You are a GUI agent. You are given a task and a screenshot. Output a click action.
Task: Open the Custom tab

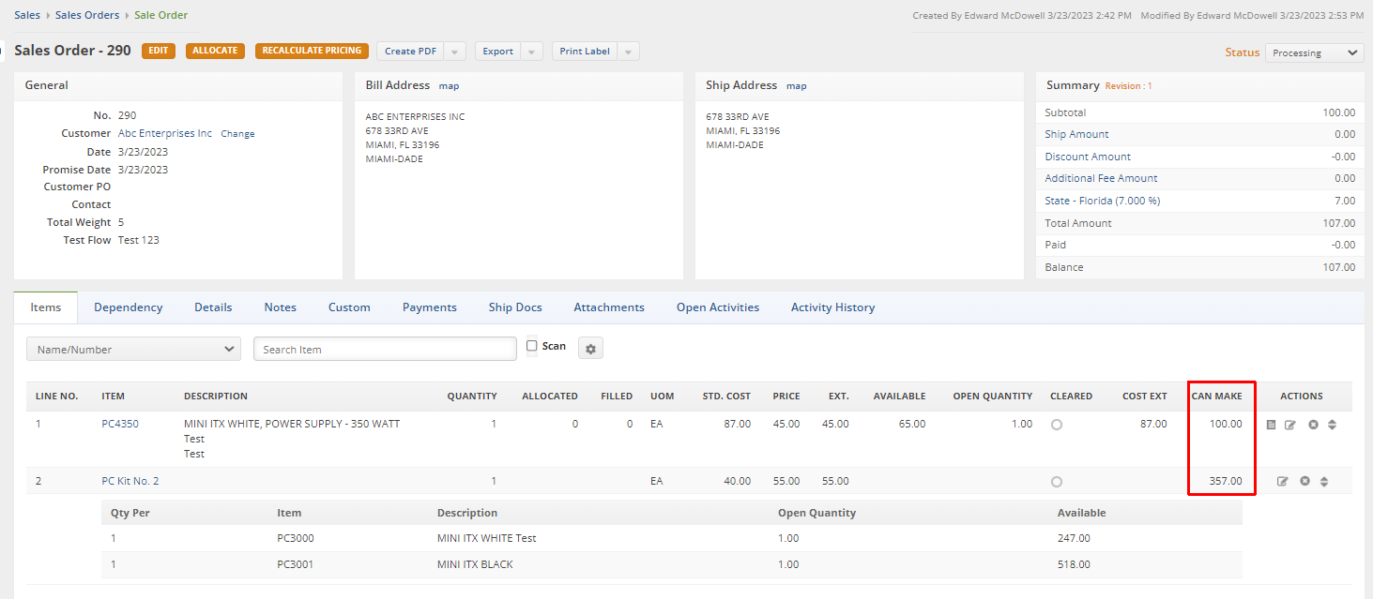[349, 307]
